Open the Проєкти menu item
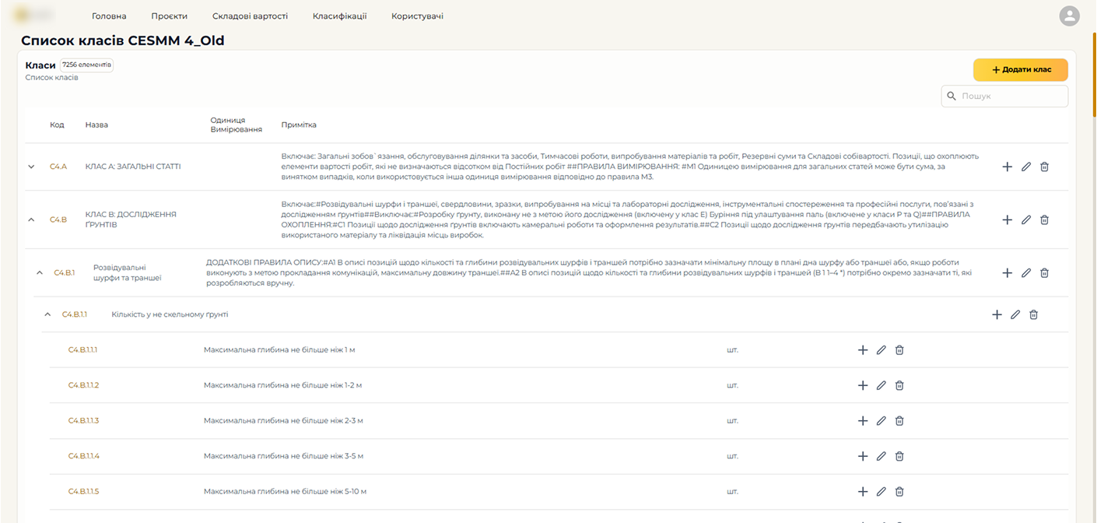 [170, 16]
